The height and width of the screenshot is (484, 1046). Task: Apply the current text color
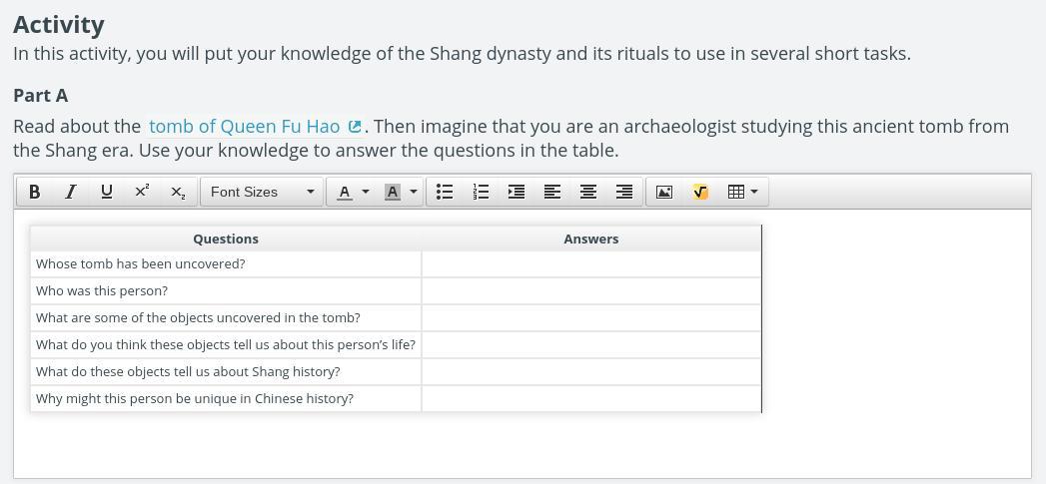point(345,192)
